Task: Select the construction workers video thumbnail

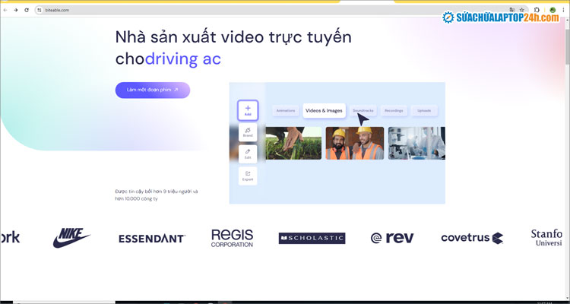Action: (354, 143)
